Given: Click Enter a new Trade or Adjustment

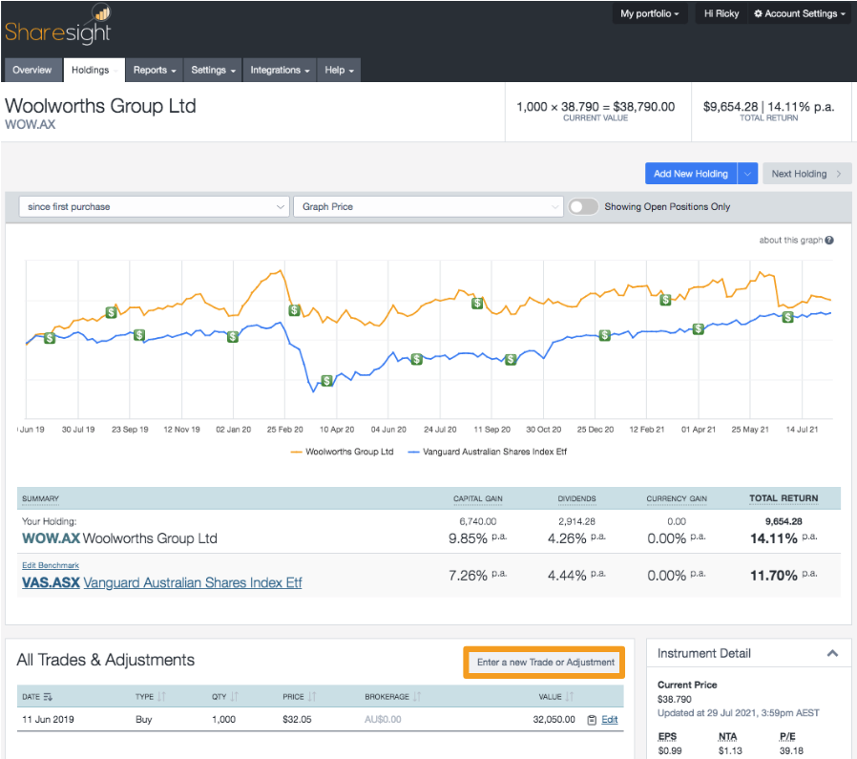Looking at the screenshot, I should pyautogui.click(x=545, y=663).
